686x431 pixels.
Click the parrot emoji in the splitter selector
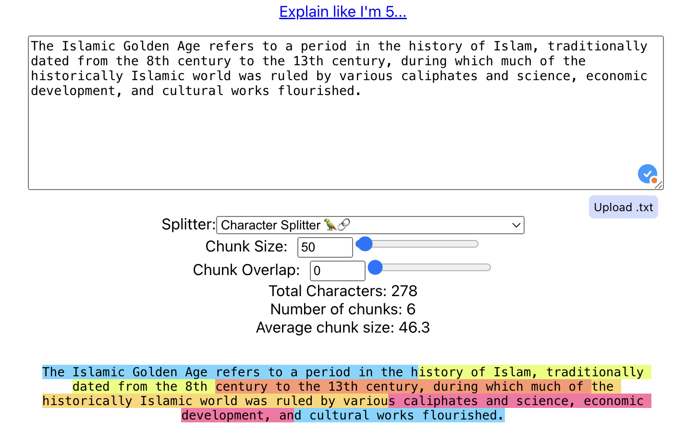pos(329,225)
